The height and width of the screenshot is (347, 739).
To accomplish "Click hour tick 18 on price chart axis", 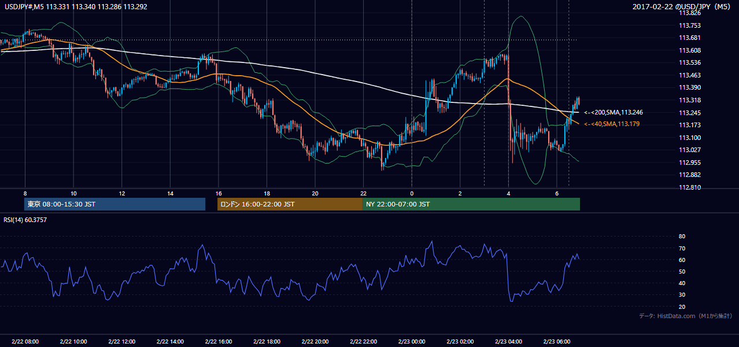I will coord(267,193).
